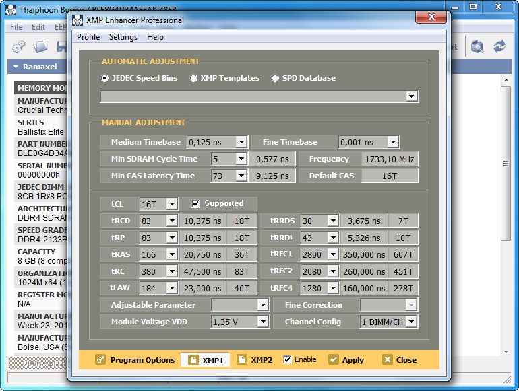519x391 pixels.
Task: Open File menu in Thaiphoon Burner
Action: (16, 27)
